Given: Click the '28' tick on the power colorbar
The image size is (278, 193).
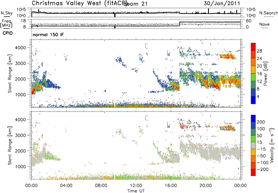Looking at the screenshot, I should pos(259,51).
